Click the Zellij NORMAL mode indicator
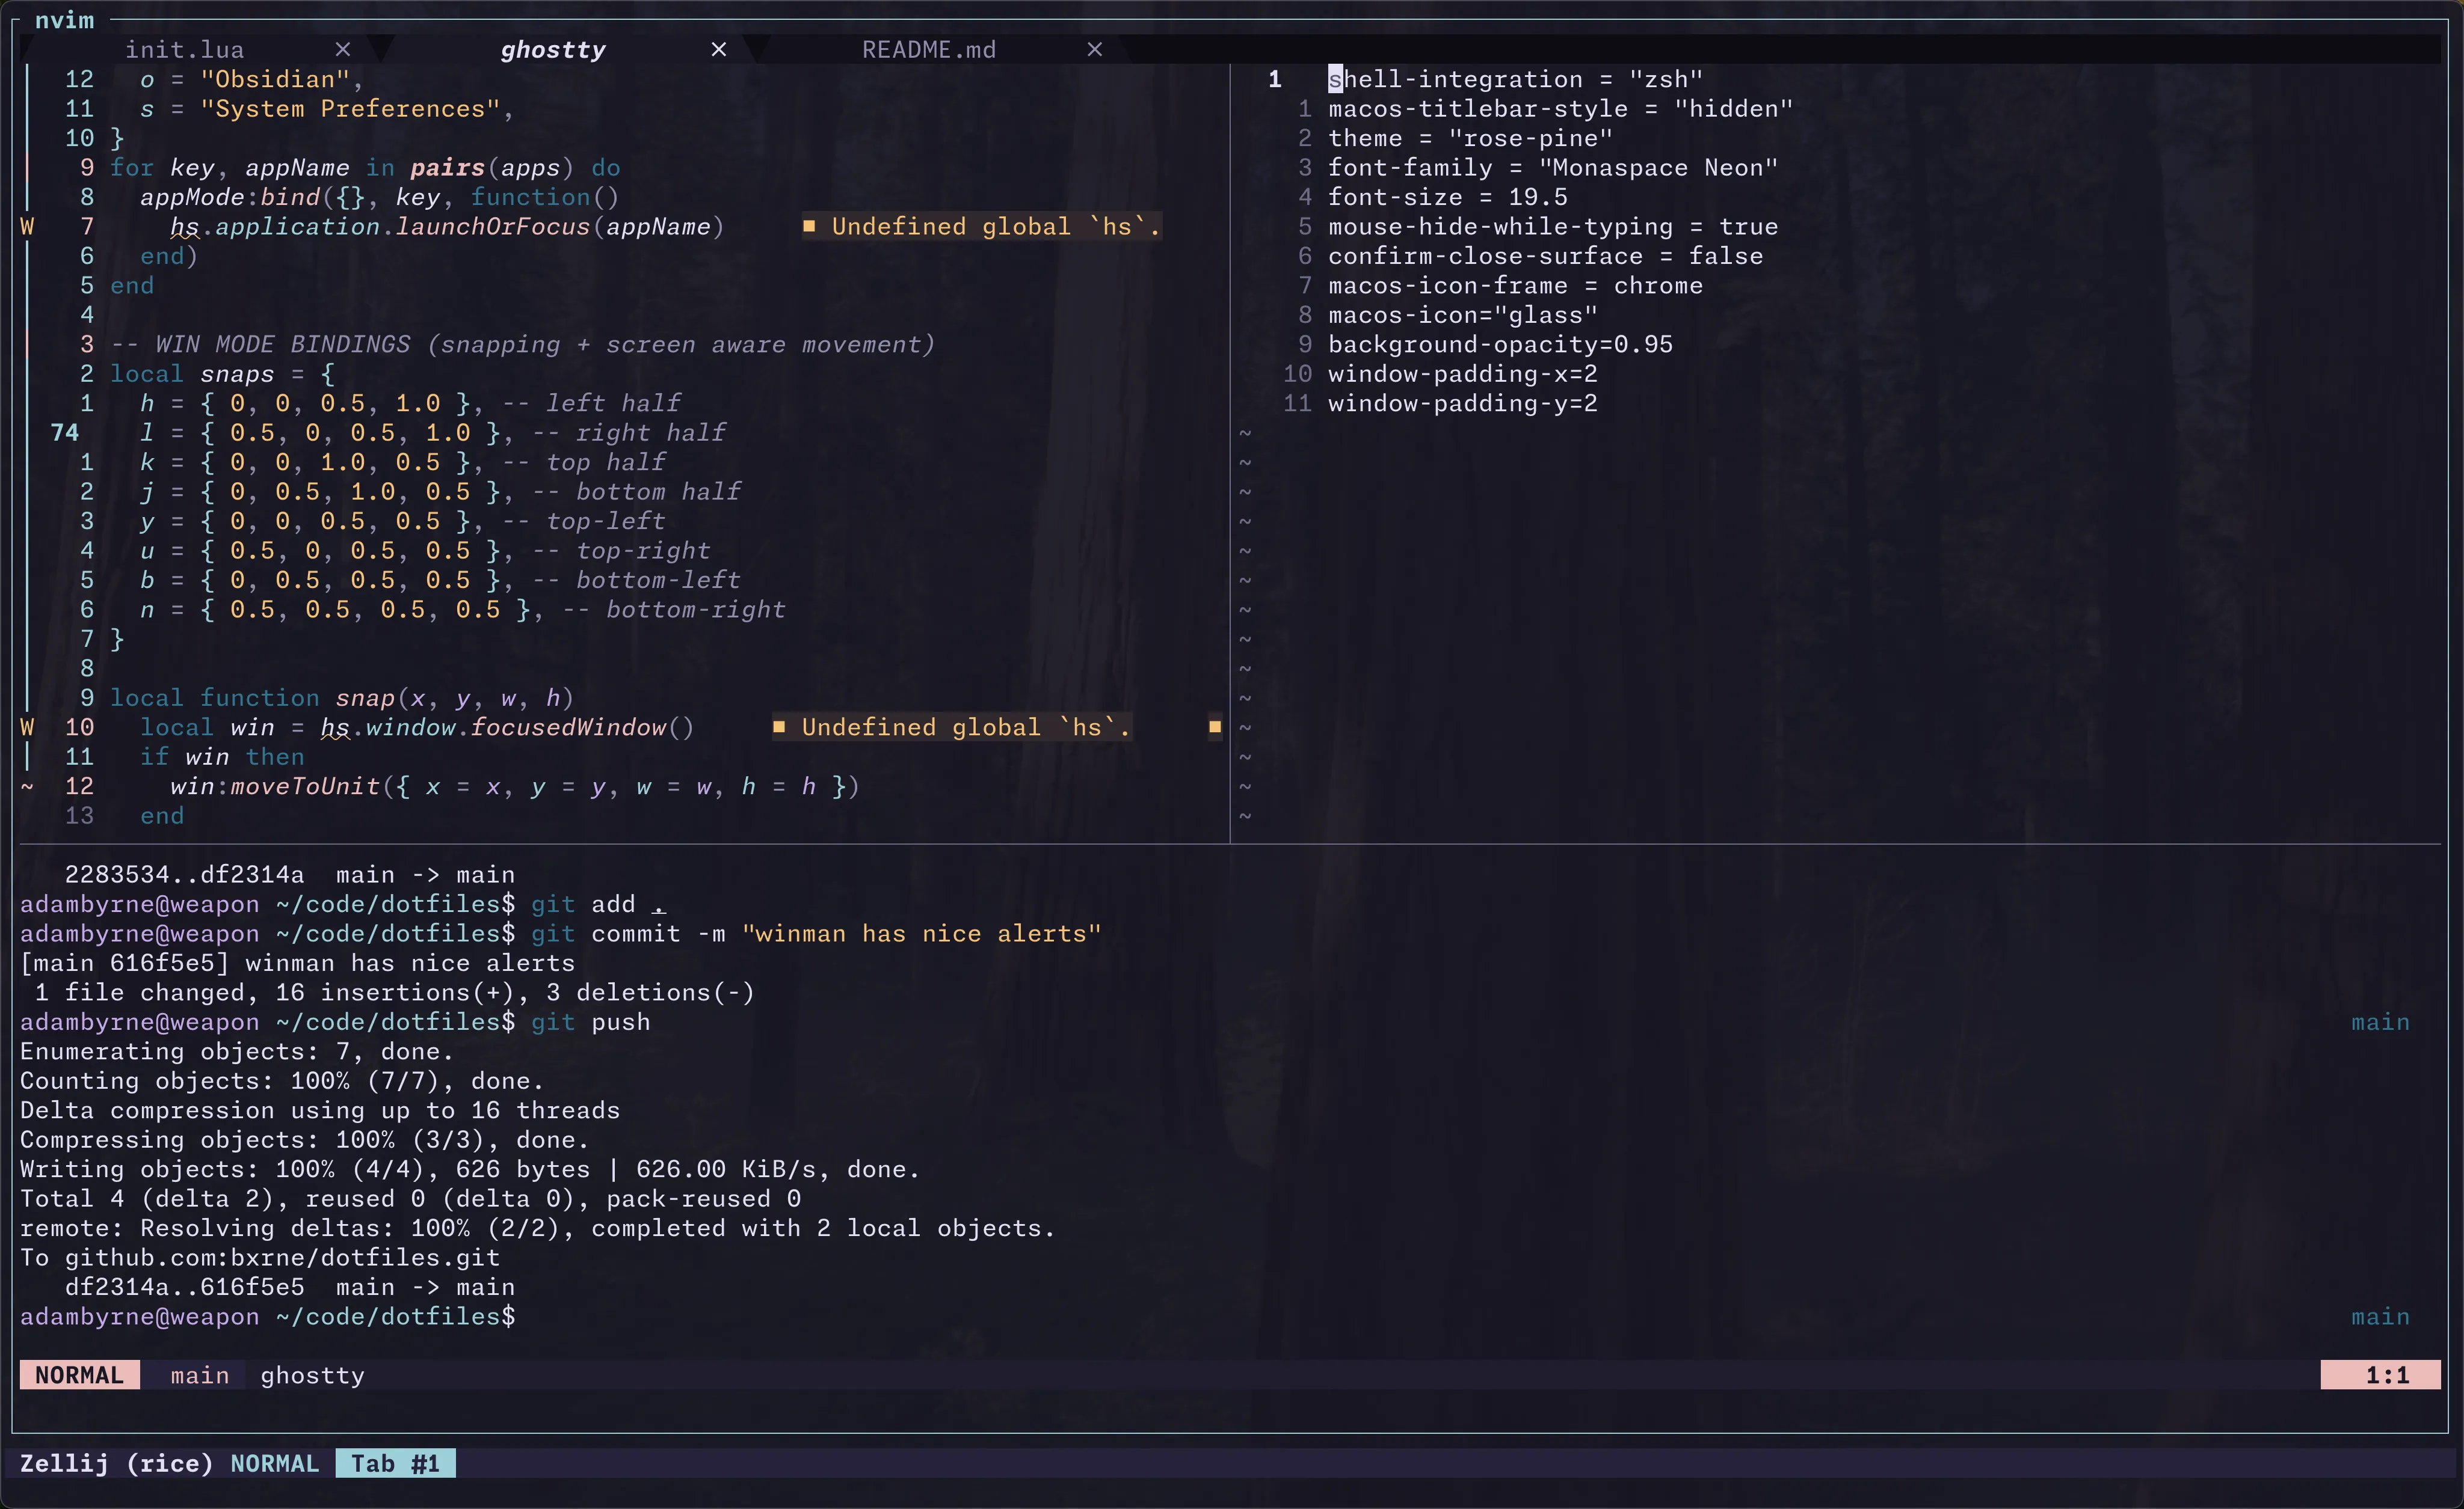The width and height of the screenshot is (2464, 1509). pyautogui.click(x=274, y=1463)
